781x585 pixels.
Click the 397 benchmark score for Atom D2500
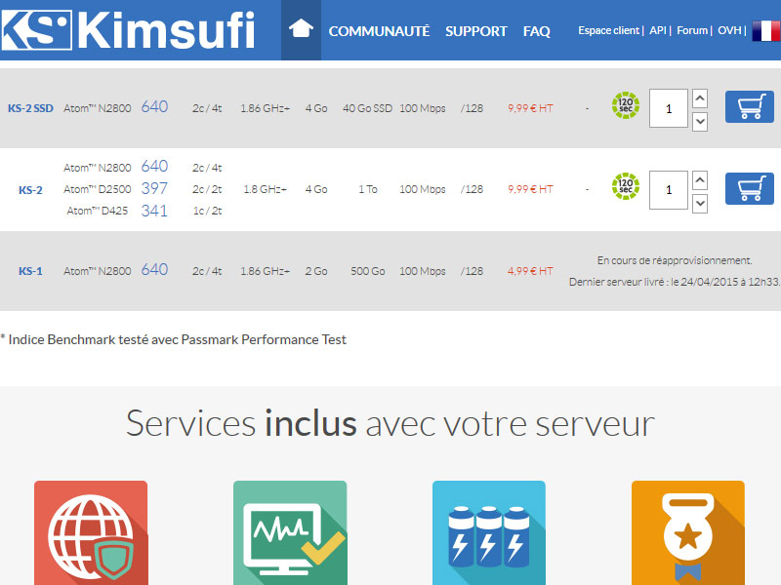click(x=154, y=188)
